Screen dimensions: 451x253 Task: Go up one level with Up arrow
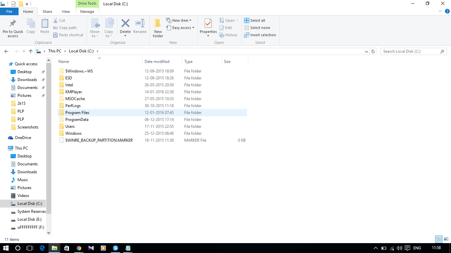pos(31,51)
